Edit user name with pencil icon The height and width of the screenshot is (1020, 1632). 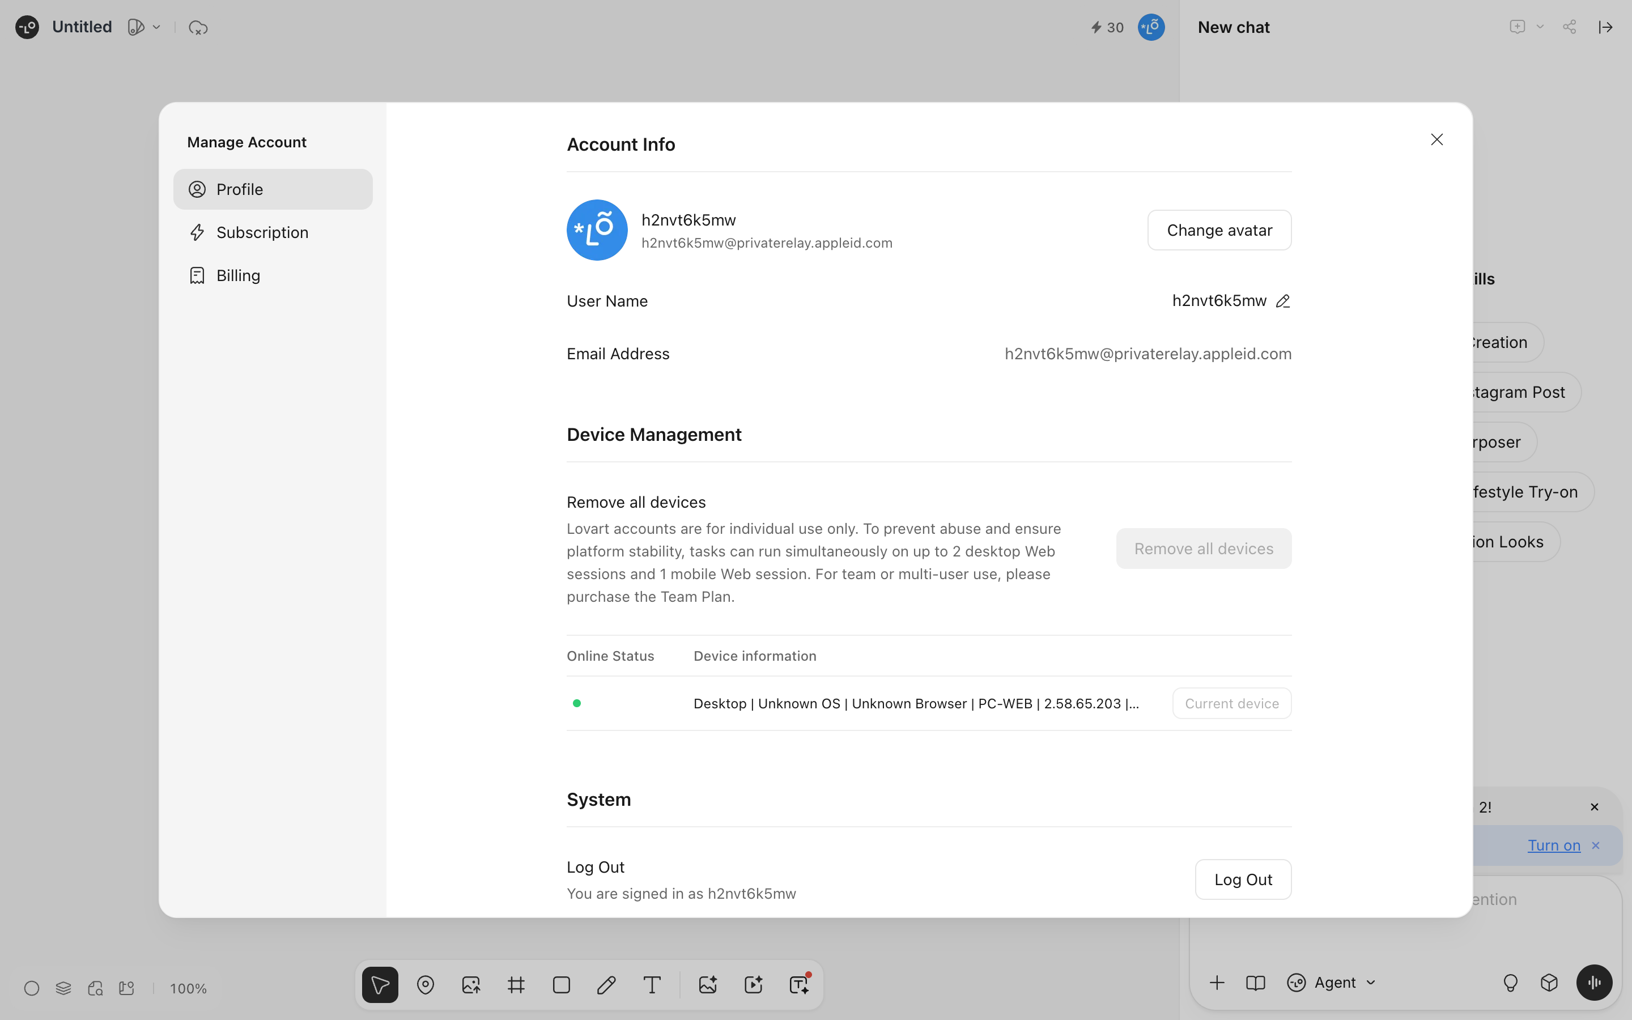click(1283, 301)
